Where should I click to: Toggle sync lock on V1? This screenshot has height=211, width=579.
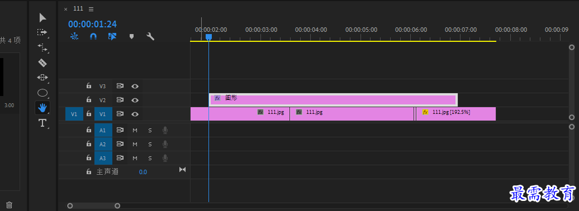tap(120, 114)
